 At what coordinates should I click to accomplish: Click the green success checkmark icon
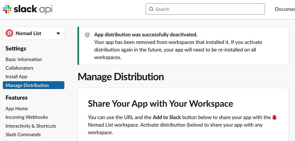(87, 35)
